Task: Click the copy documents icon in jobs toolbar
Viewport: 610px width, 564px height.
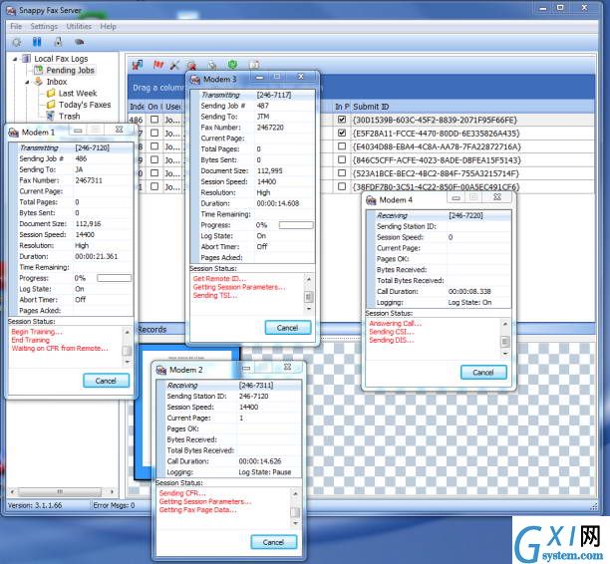Action: [212, 65]
